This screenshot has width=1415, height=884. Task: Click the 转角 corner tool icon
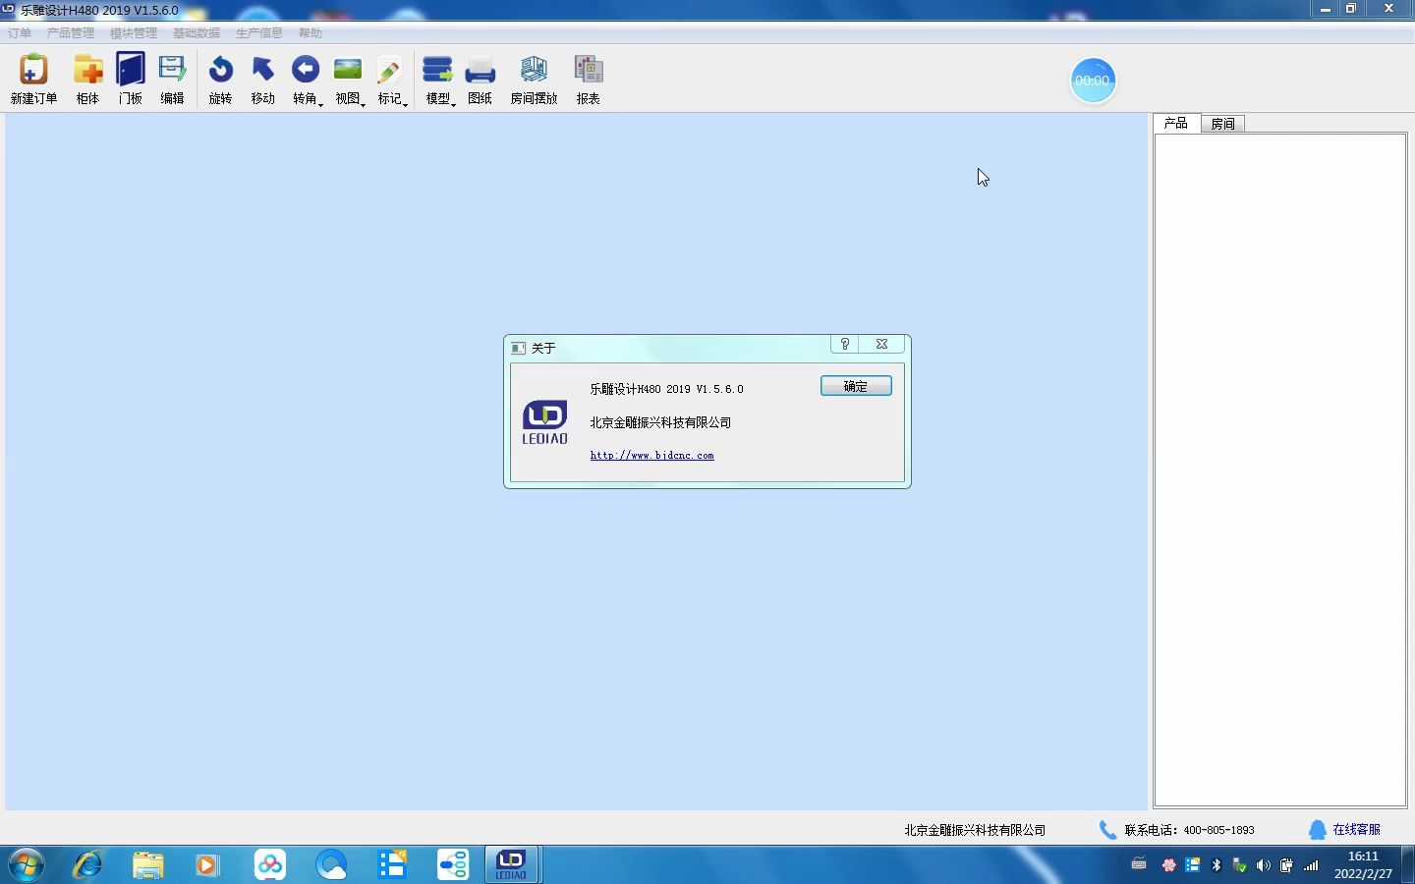point(305,71)
